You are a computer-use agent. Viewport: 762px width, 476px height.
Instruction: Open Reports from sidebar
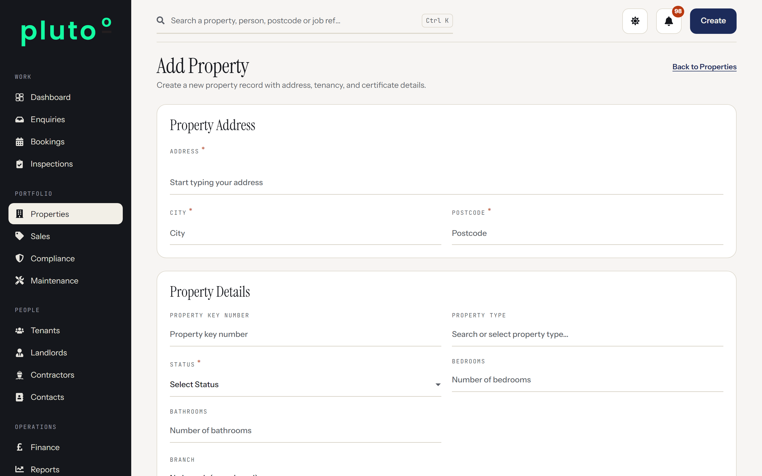click(x=66, y=469)
